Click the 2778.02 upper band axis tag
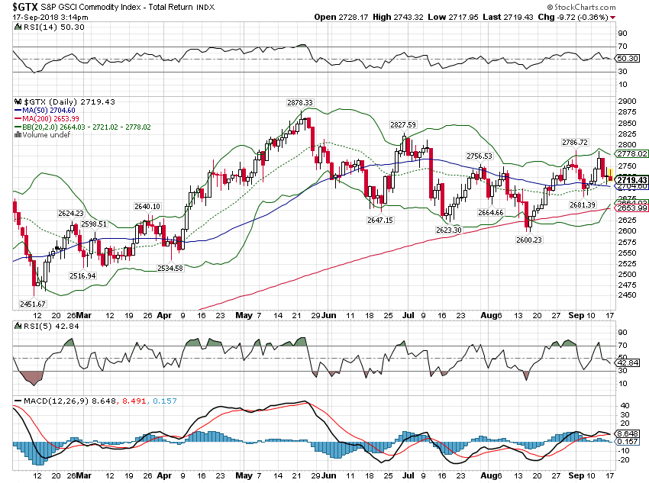Screen dimensions: 649x483 click(x=632, y=154)
